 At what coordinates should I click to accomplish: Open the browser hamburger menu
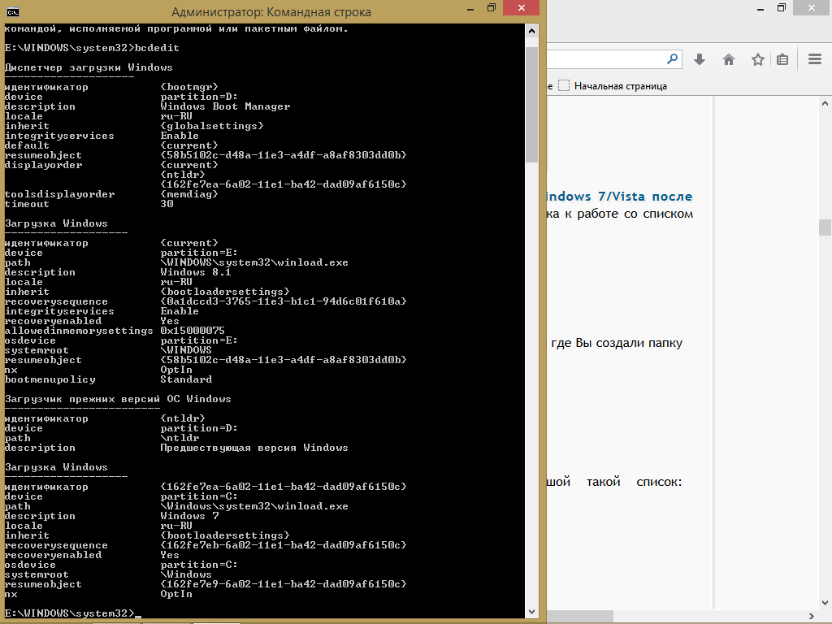pyautogui.click(x=815, y=58)
